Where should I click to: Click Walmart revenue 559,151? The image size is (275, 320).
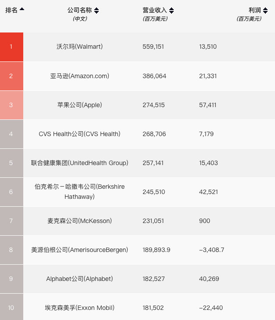(x=154, y=47)
